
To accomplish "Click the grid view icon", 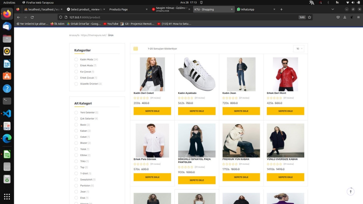I will pos(135,49).
